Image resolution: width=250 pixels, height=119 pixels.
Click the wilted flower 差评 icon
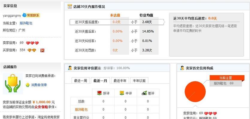144,93
